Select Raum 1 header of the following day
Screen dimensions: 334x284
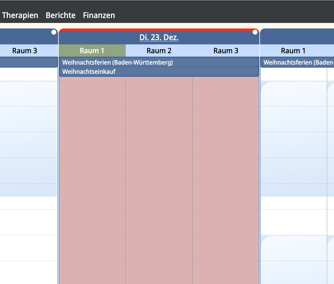click(x=293, y=51)
